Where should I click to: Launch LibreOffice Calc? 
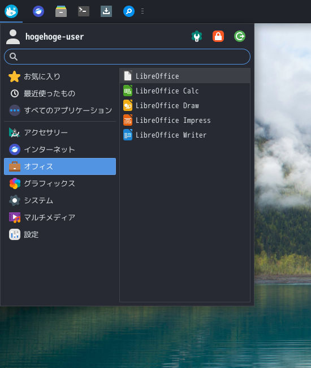[x=185, y=91]
